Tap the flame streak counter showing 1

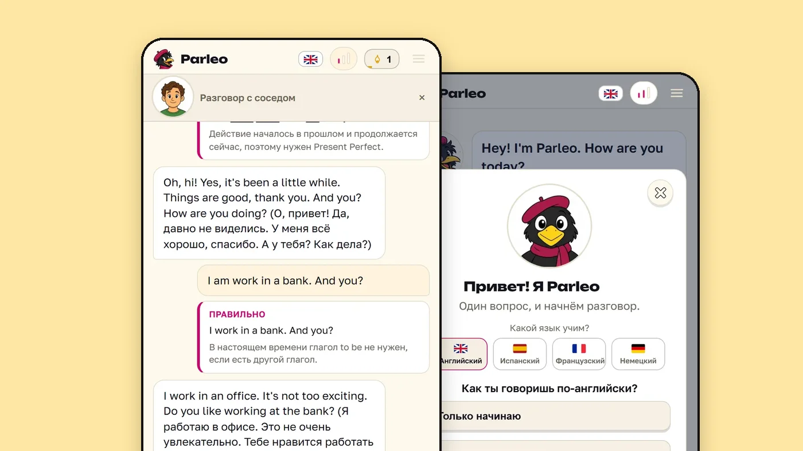(382, 59)
